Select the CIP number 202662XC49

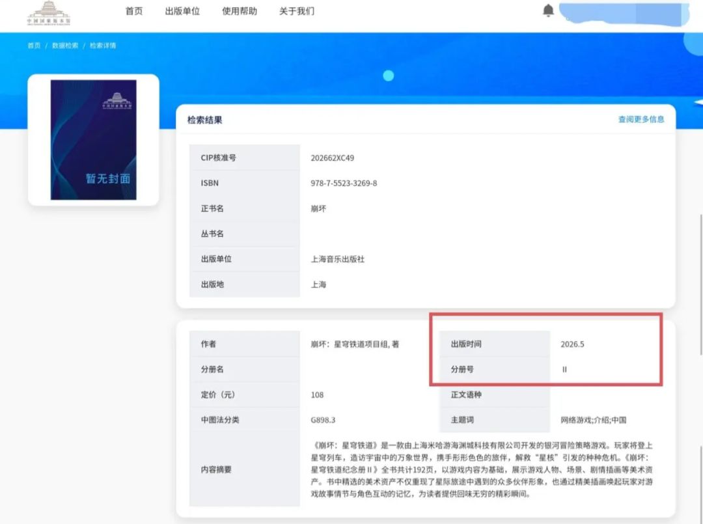(332, 158)
